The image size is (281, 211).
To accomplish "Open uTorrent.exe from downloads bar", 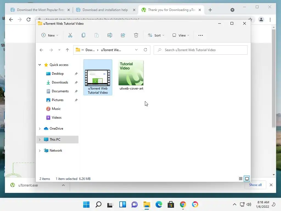I will click(28, 185).
